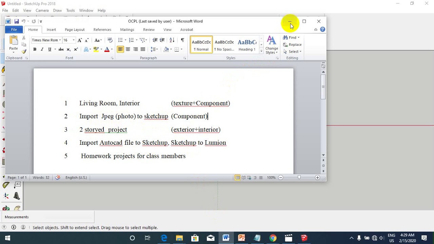The image size is (434, 244).
Task: Switch to the Insert tab
Action: click(51, 30)
